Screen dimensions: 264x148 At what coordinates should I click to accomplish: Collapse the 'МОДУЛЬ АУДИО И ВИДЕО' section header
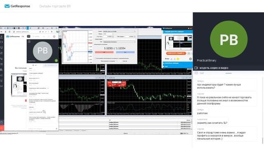(229, 68)
